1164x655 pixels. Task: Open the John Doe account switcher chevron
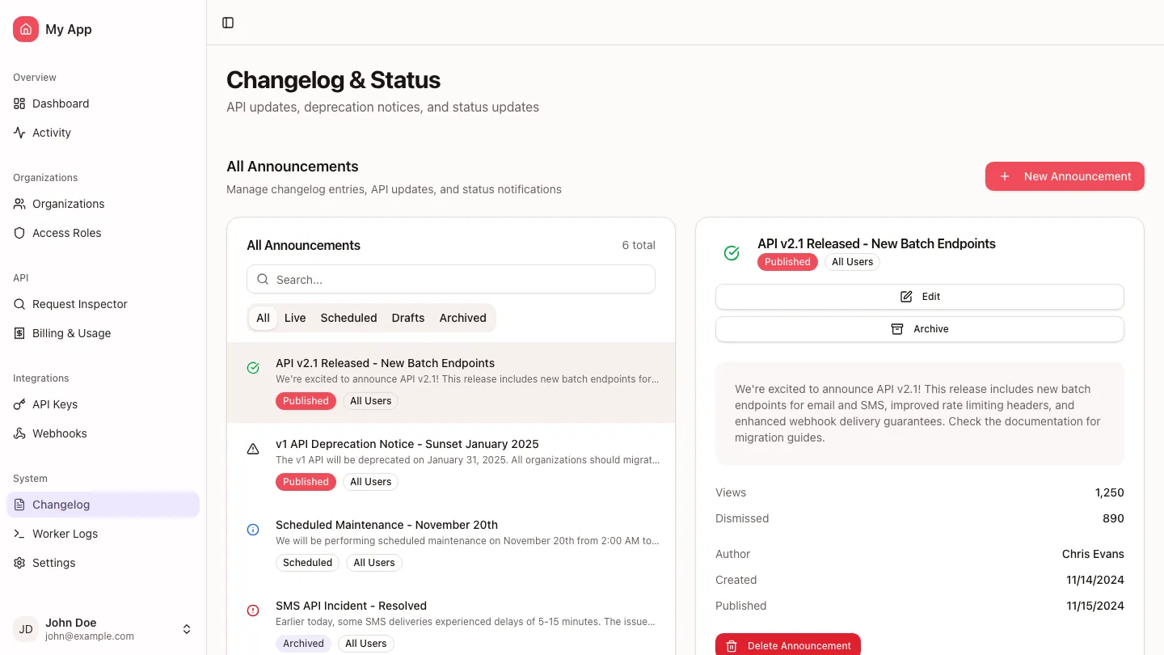click(187, 628)
